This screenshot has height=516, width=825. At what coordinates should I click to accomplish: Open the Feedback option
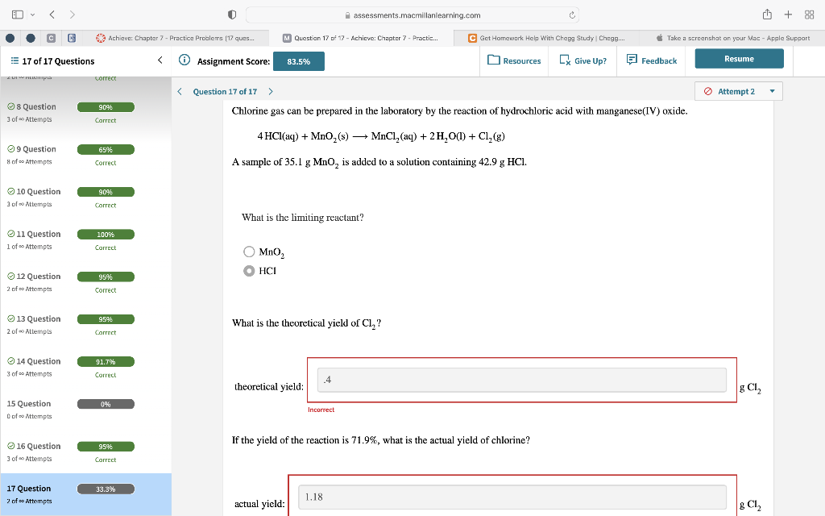pyautogui.click(x=651, y=60)
